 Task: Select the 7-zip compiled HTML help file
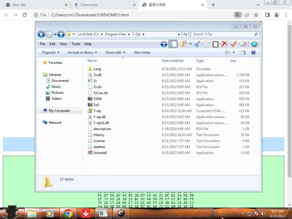tap(97, 111)
